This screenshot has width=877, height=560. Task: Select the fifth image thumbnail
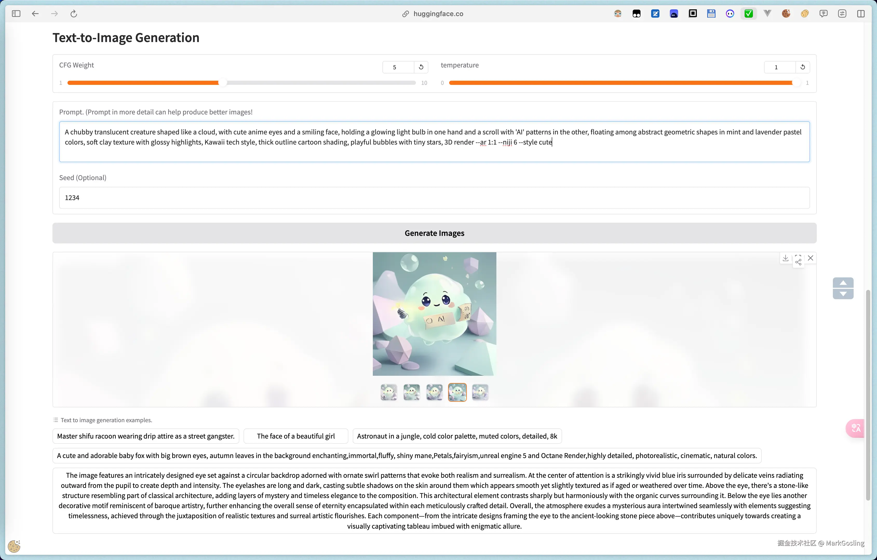pos(480,392)
